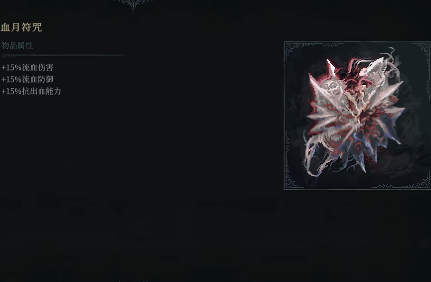Select the item title 血月符咒
Image resolution: width=431 pixels, height=282 pixels.
click(21, 27)
